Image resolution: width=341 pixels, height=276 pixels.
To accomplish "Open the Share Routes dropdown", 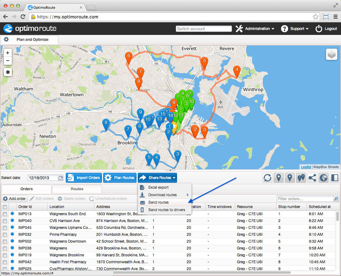I will 157,178.
